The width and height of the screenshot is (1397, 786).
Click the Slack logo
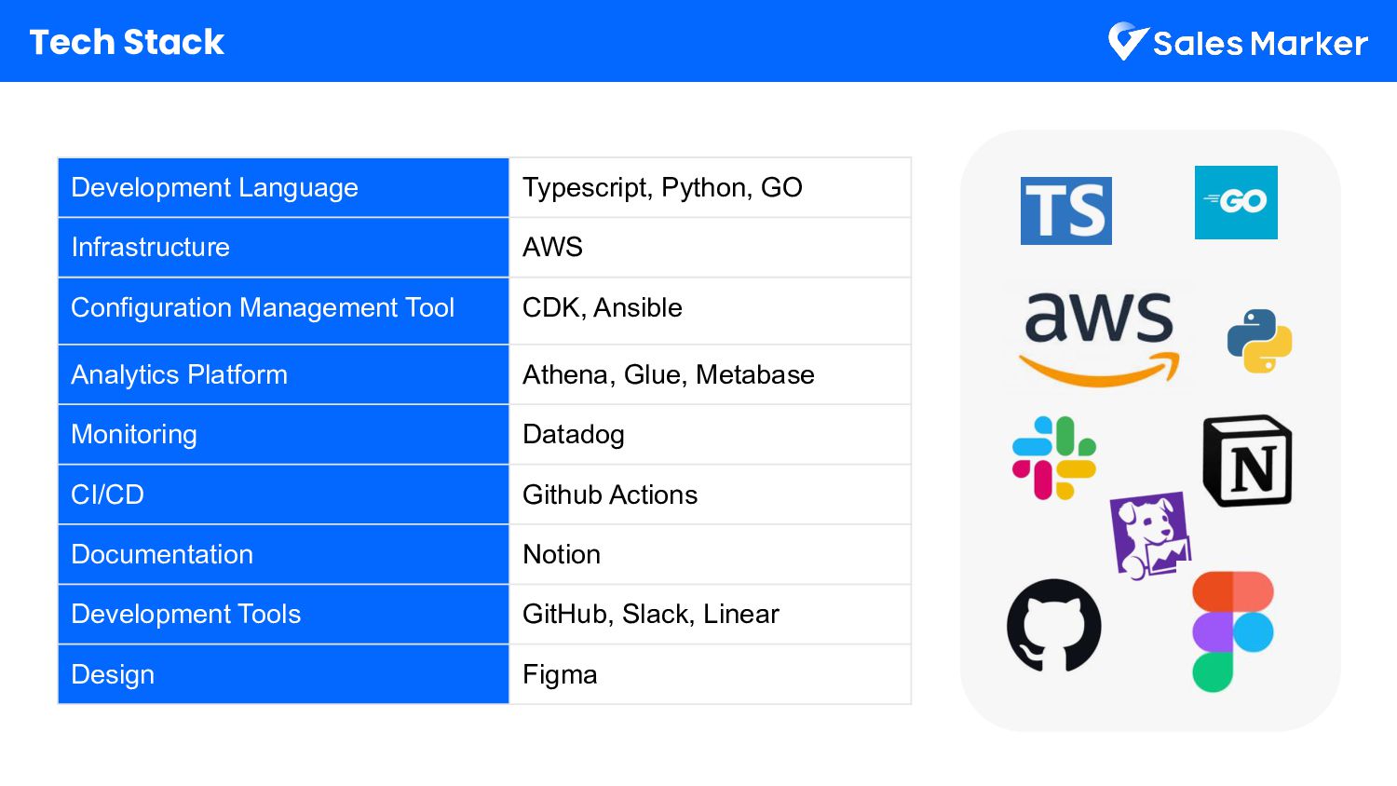point(1054,458)
